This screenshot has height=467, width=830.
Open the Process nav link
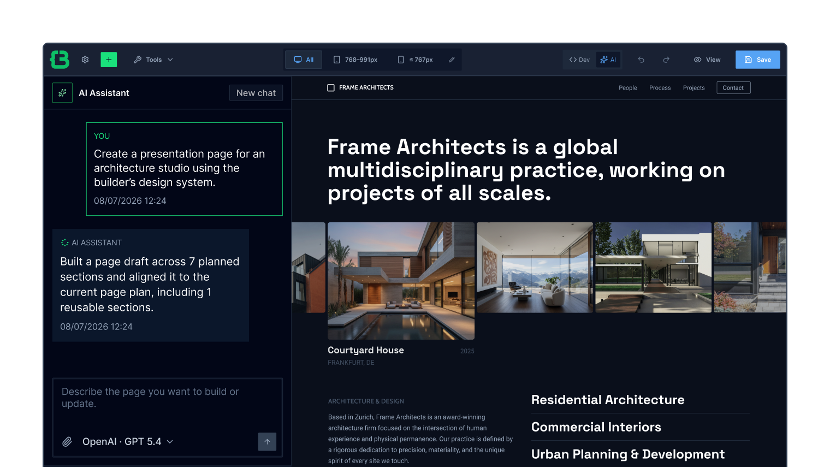point(660,87)
